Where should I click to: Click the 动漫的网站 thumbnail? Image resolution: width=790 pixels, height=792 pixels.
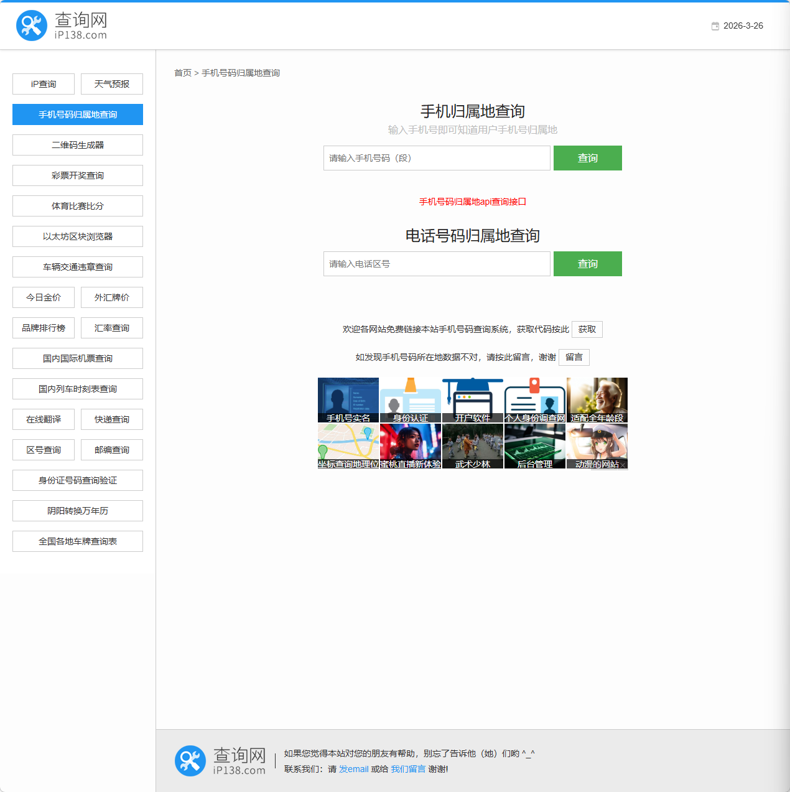pyautogui.click(x=597, y=446)
